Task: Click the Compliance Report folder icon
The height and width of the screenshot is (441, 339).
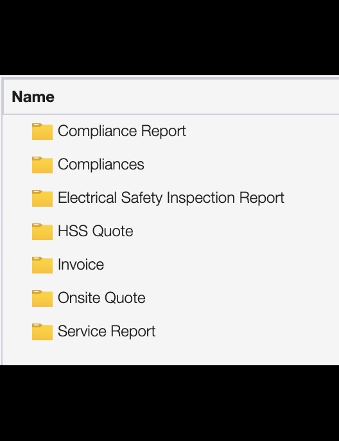Action: coord(42,132)
